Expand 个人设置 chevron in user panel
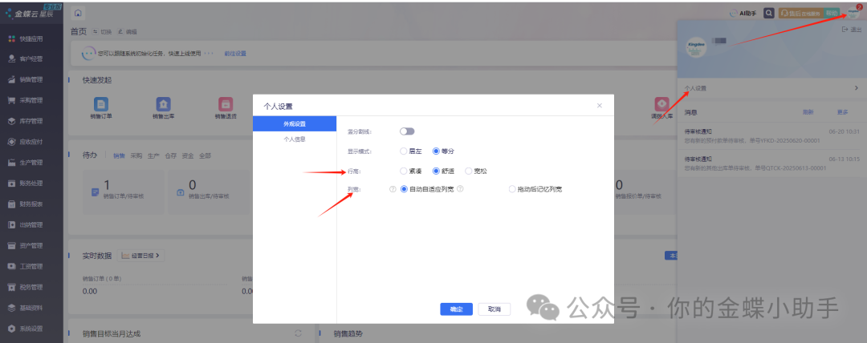The height and width of the screenshot is (343, 867). (856, 87)
